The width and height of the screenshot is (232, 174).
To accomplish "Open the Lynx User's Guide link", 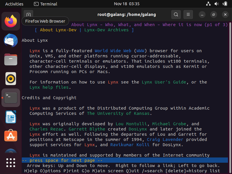I will pos(164,82).
